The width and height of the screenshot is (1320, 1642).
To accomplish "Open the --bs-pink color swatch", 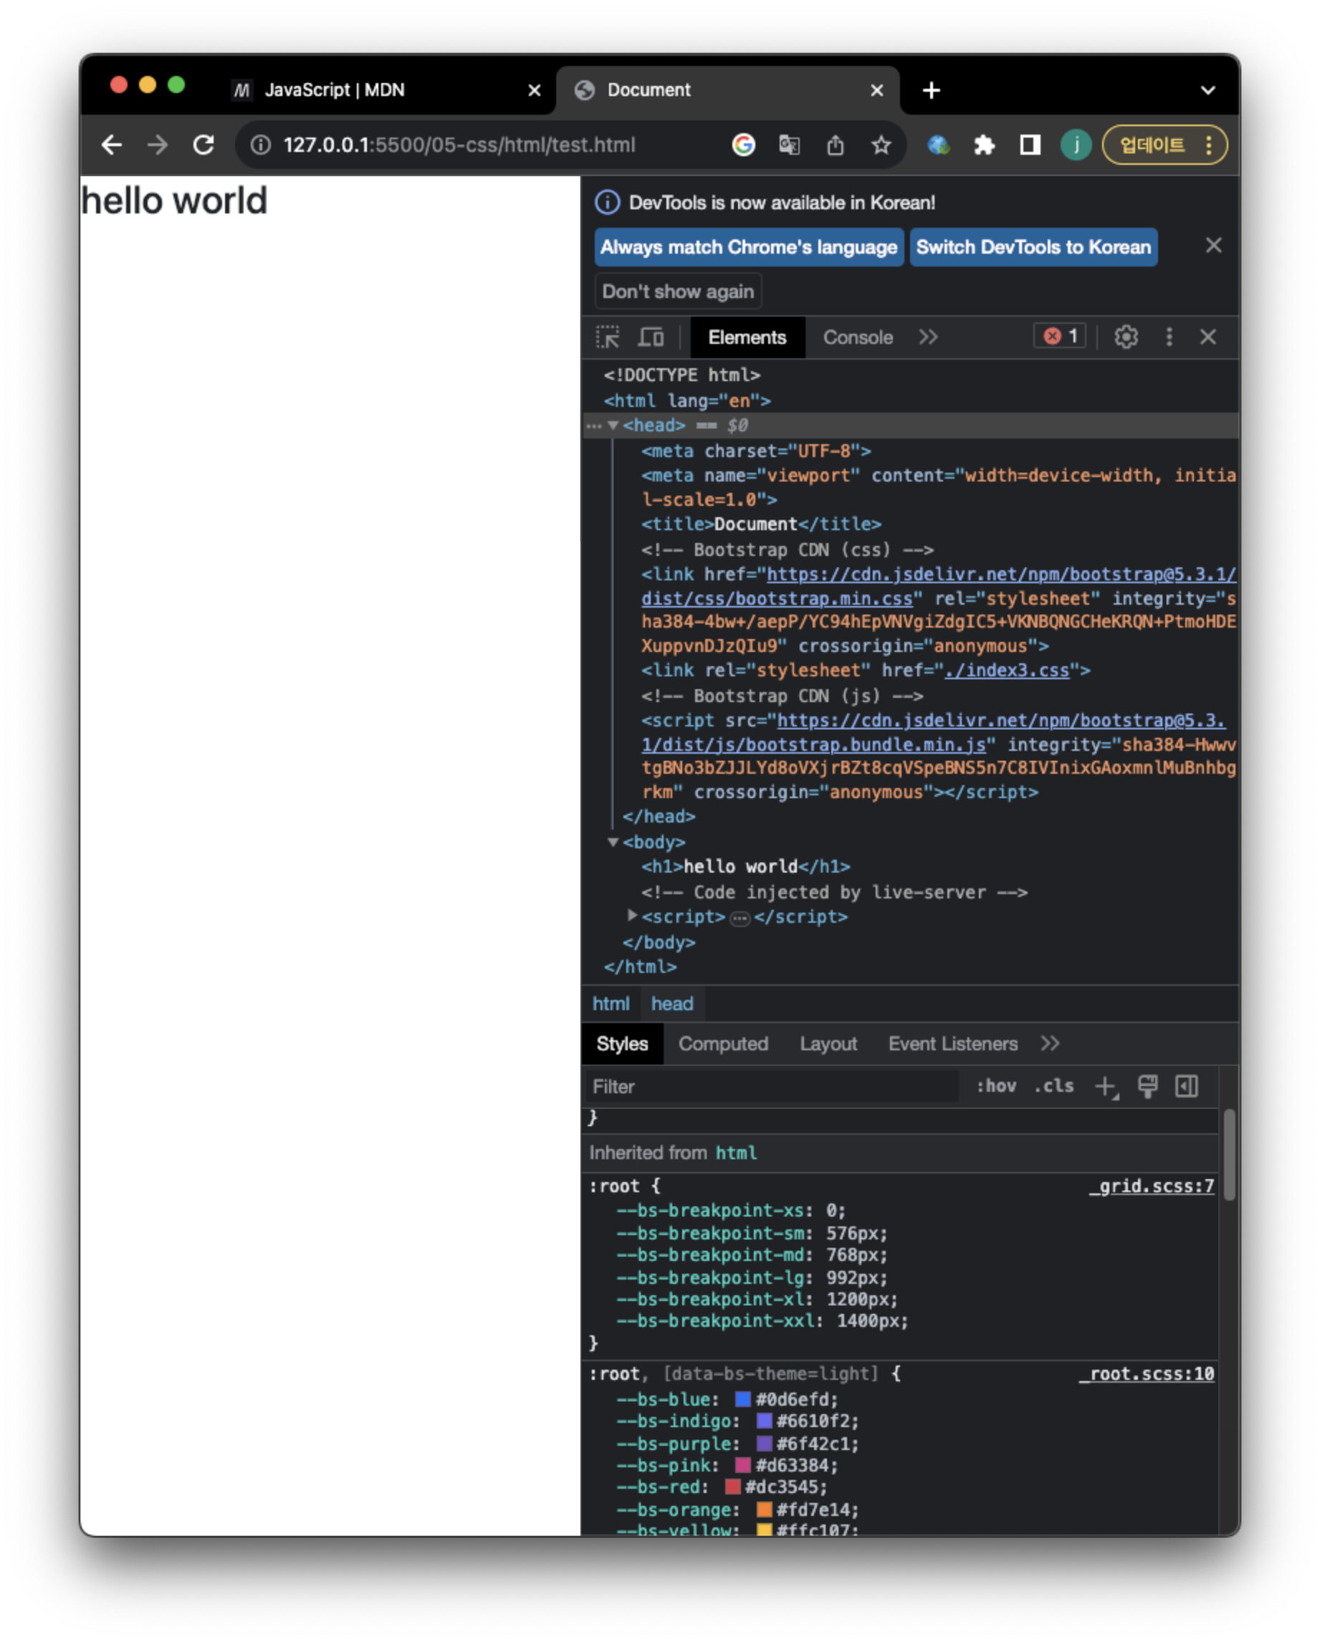I will coord(742,1464).
